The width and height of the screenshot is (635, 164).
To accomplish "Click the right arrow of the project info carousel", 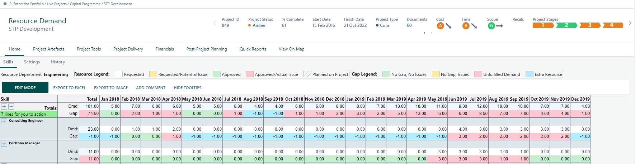I will [x=630, y=23].
